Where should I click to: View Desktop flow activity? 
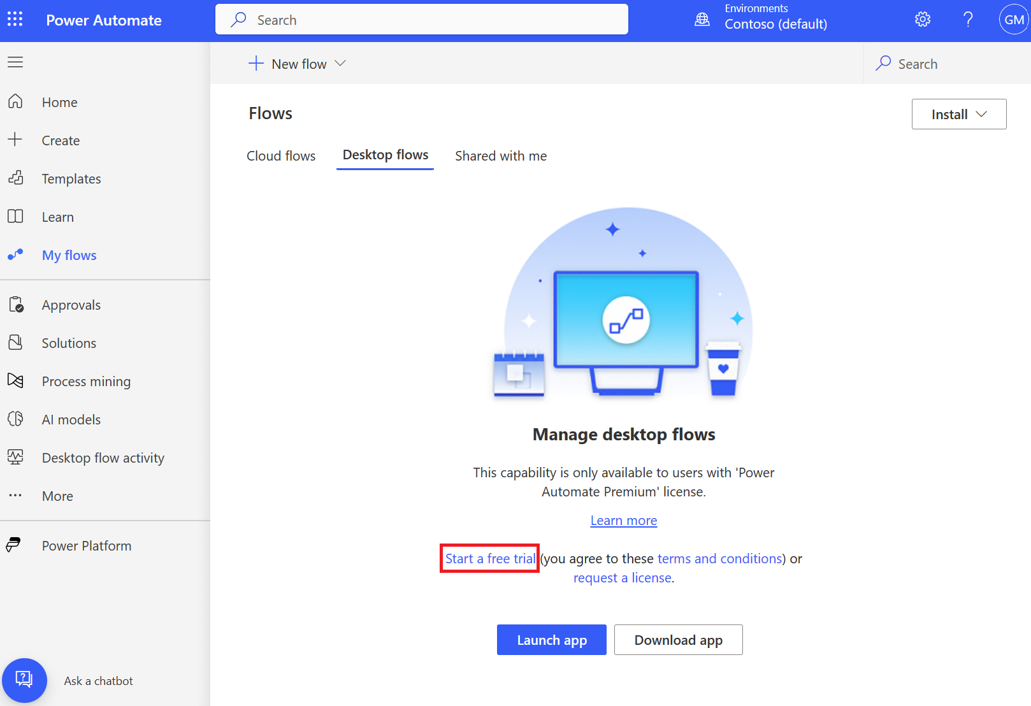coord(103,457)
